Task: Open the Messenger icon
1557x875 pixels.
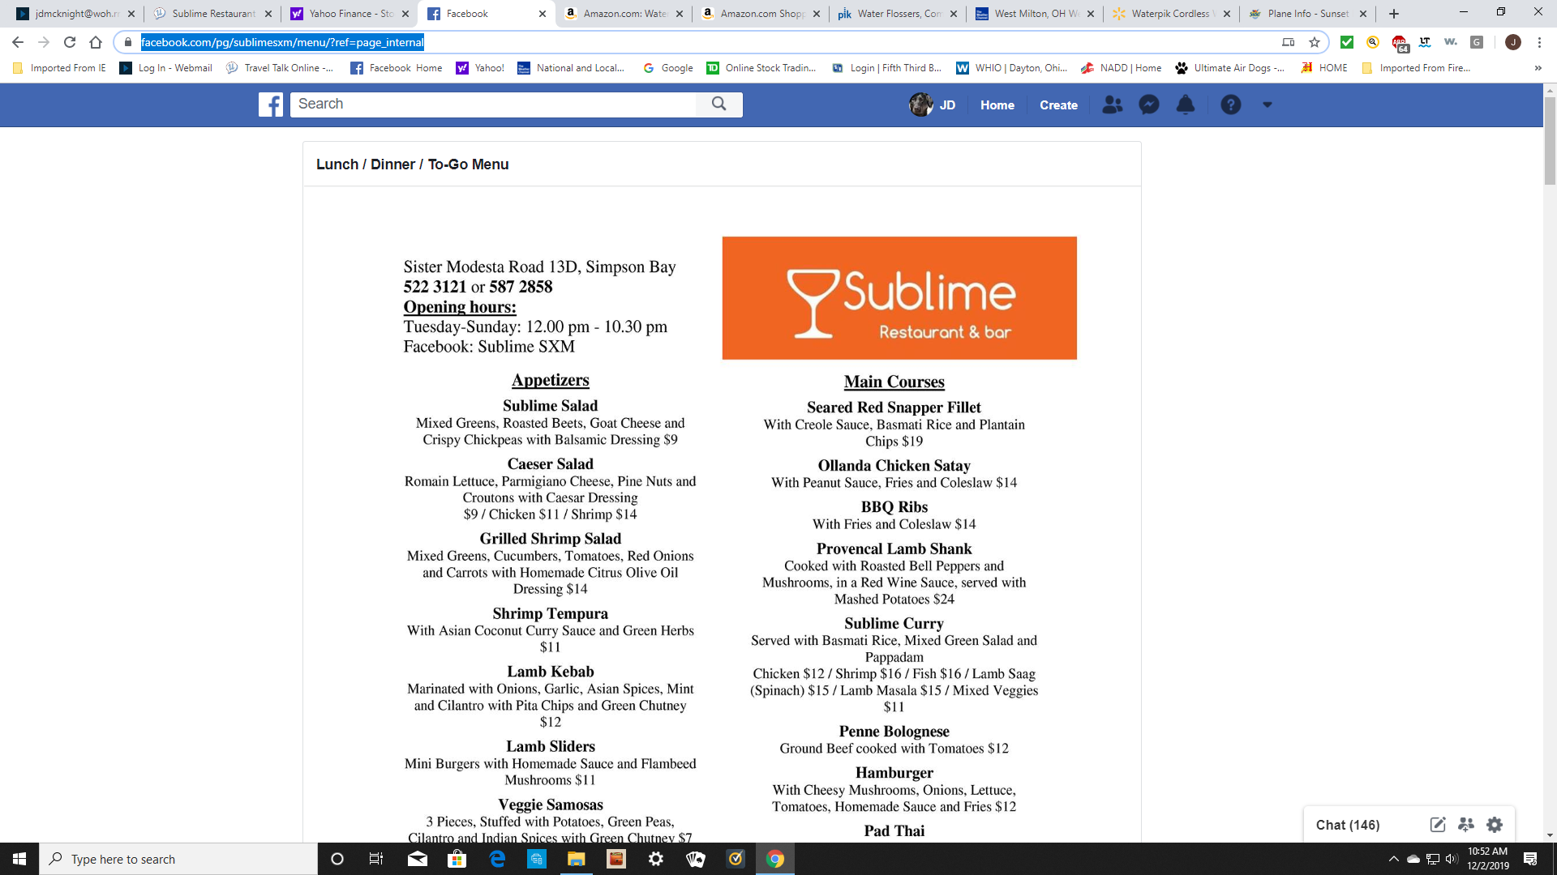Action: click(1149, 105)
